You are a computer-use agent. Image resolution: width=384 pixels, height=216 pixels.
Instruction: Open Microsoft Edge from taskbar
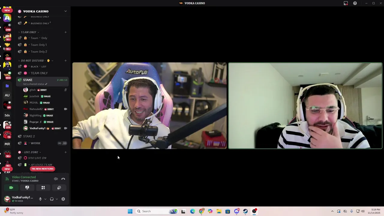point(192,211)
